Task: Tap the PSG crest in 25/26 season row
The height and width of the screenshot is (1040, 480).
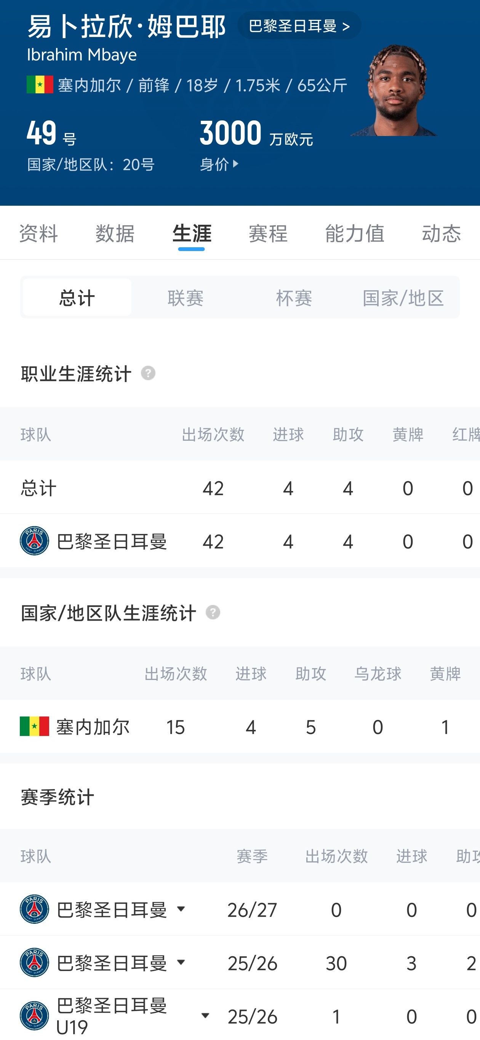Action: (x=34, y=963)
